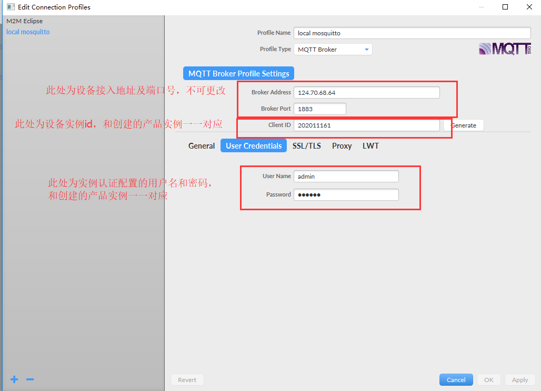The height and width of the screenshot is (391, 541).
Task: Go to the LWT tab
Action: pos(370,146)
